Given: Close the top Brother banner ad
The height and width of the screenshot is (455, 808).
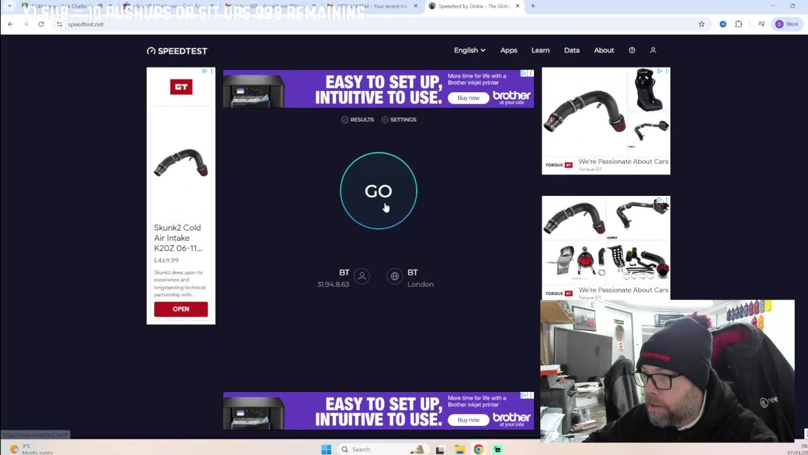Looking at the screenshot, I should (x=530, y=73).
